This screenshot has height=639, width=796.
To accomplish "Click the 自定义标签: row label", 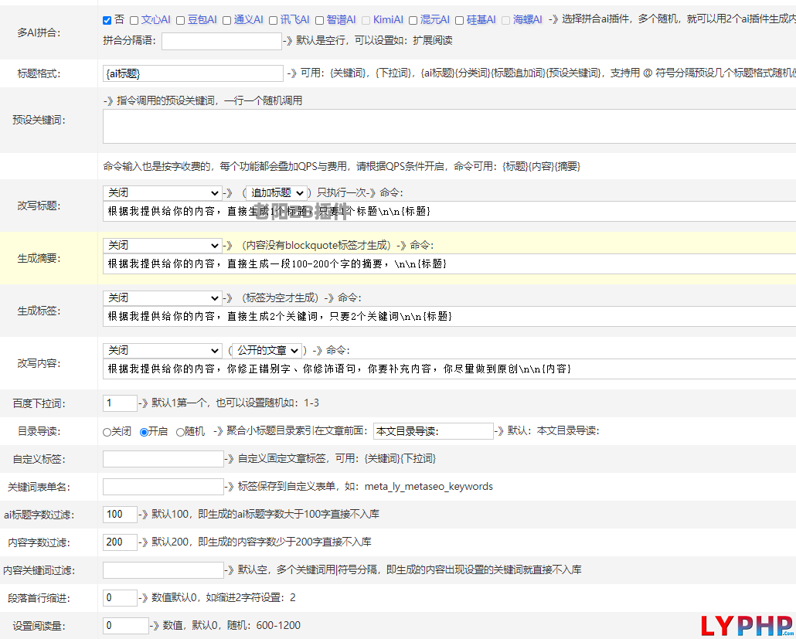I will tap(39, 460).
